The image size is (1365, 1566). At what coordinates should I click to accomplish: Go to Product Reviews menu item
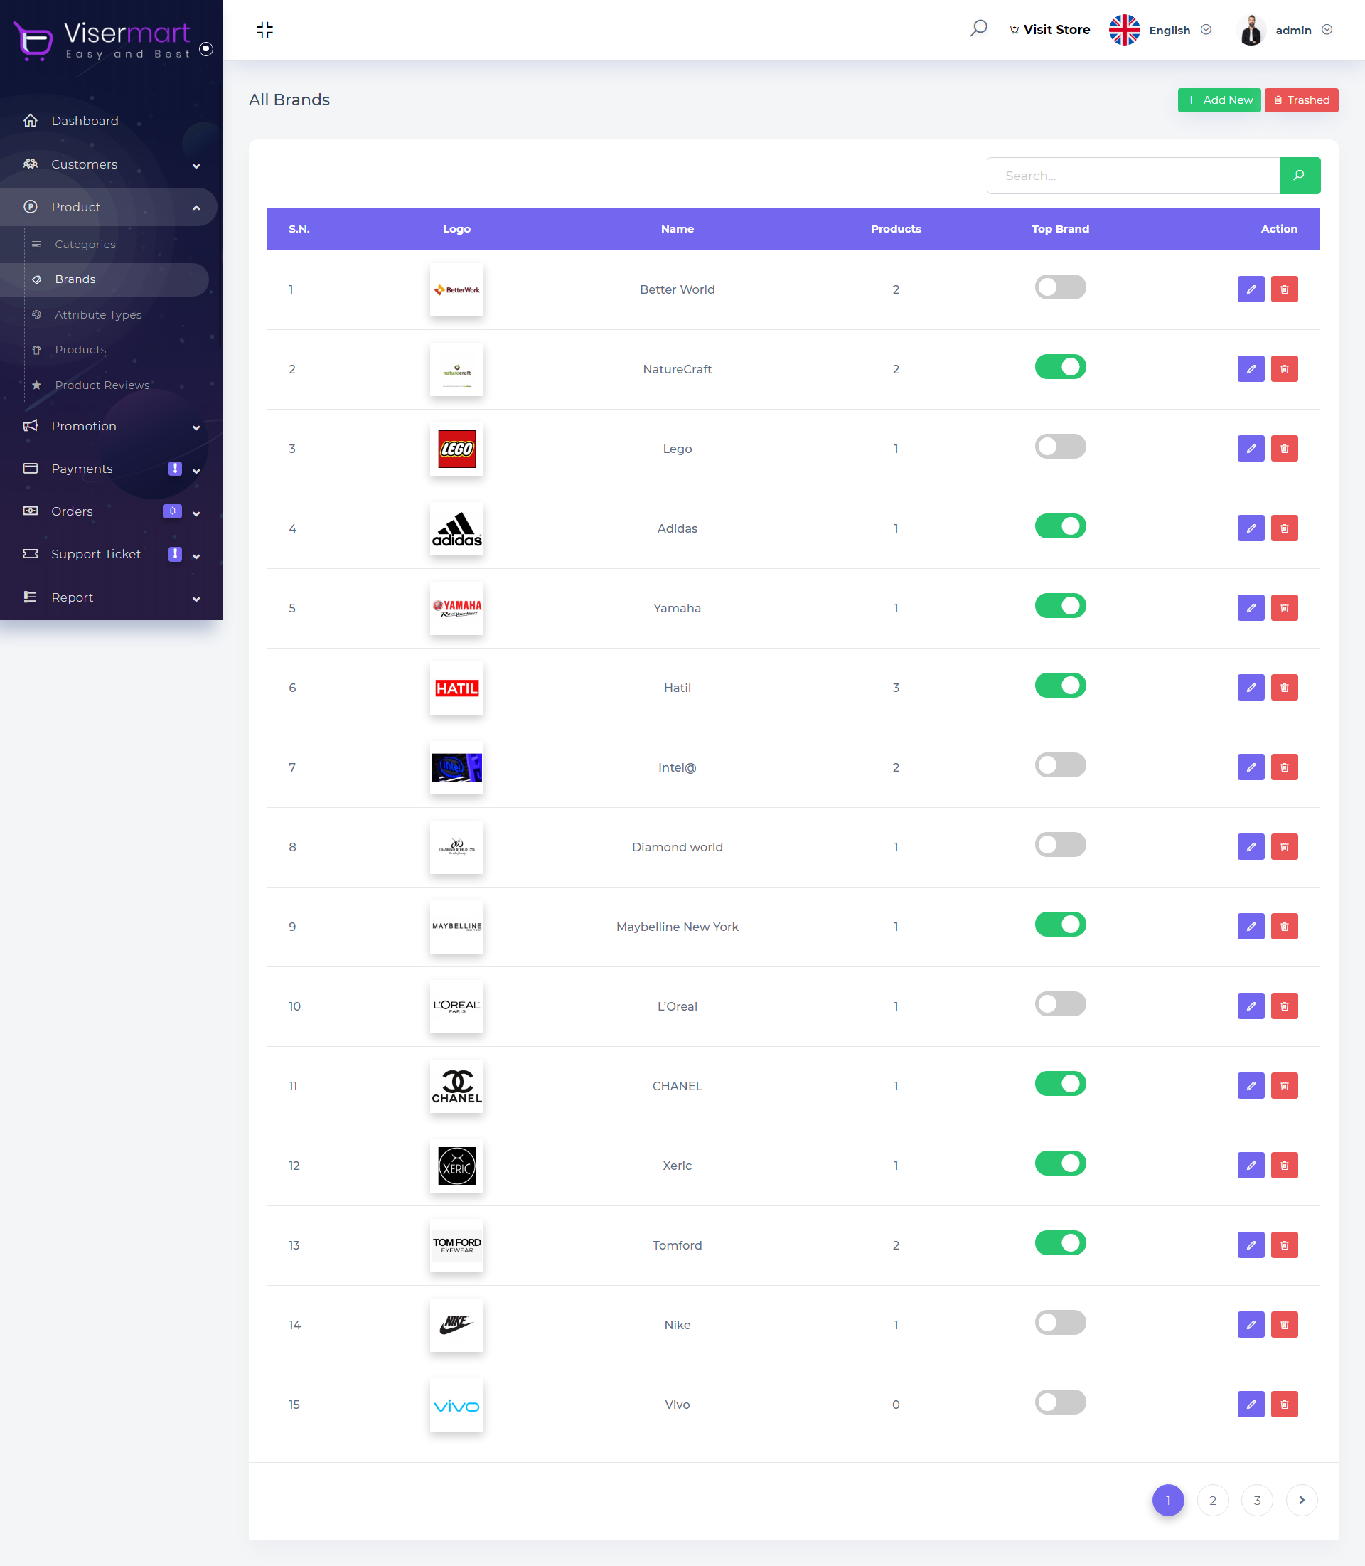(102, 385)
